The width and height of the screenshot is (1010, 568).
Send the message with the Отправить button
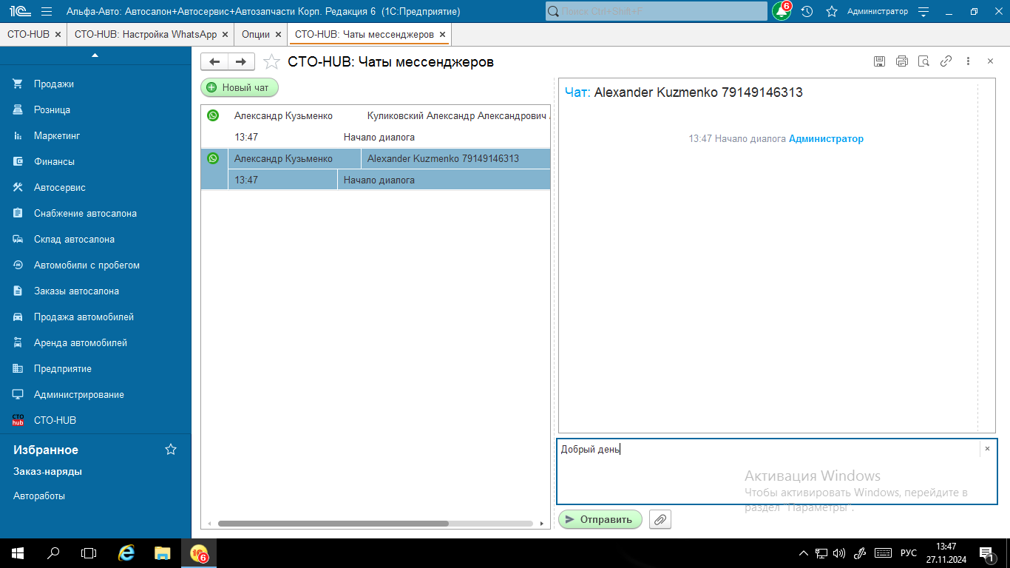(600, 520)
